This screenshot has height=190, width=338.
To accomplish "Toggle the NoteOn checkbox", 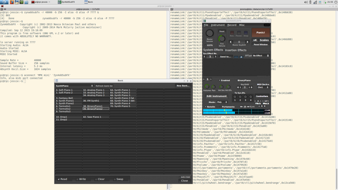I will tap(205, 107).
